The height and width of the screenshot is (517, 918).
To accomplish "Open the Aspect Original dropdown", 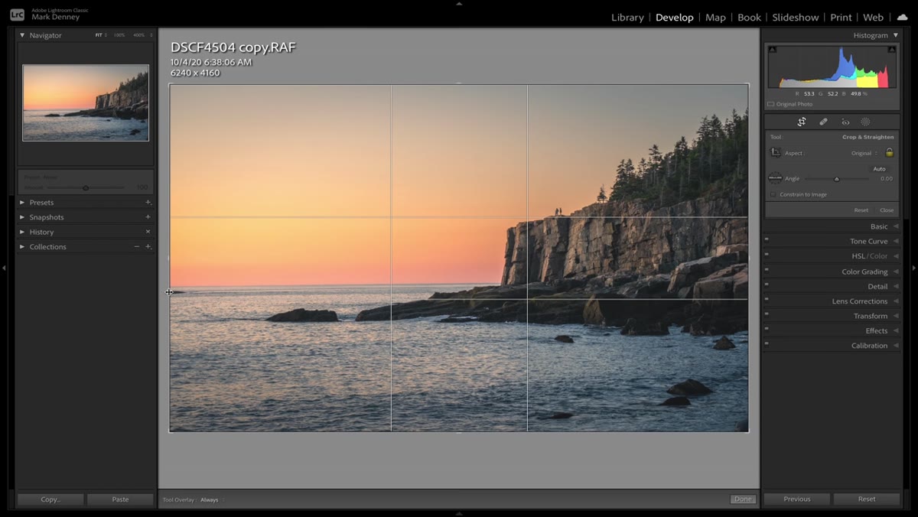I will (864, 153).
